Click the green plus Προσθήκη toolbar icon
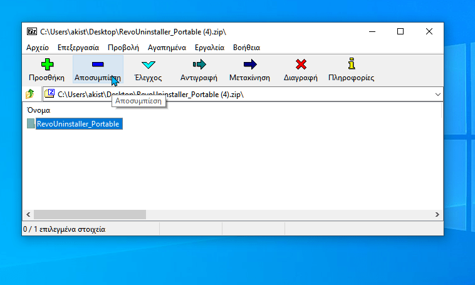 pos(47,65)
